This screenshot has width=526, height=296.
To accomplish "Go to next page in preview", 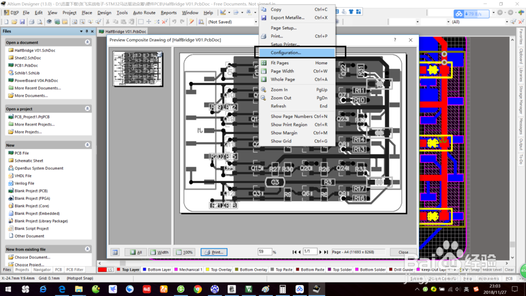I will click(x=320, y=252).
